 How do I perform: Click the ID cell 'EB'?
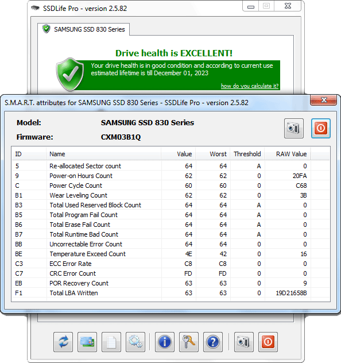point(18,283)
